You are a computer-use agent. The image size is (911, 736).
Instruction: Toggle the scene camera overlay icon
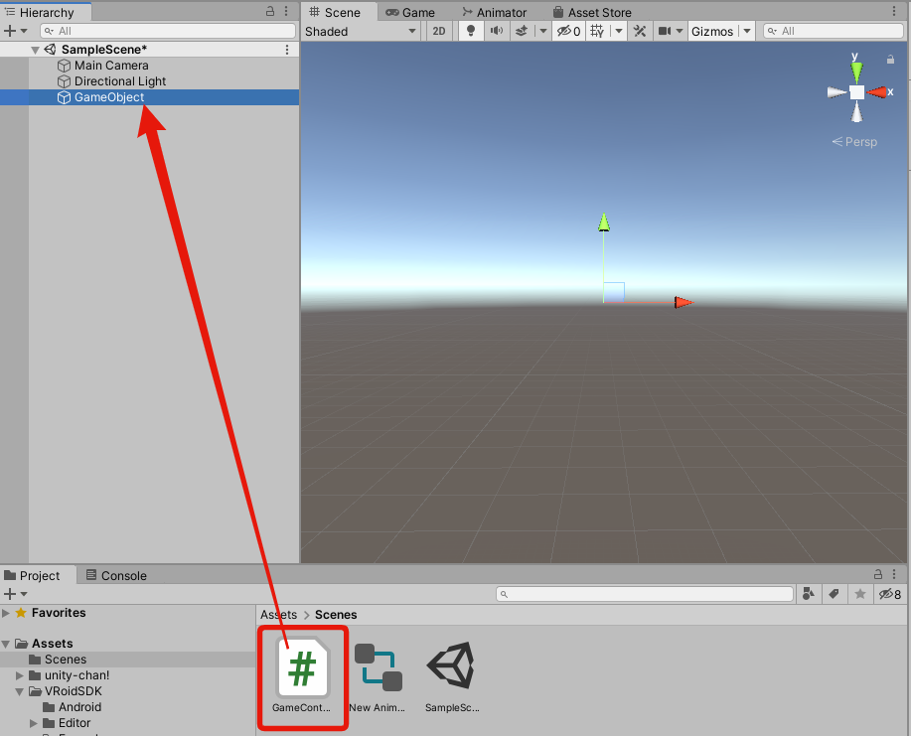664,31
